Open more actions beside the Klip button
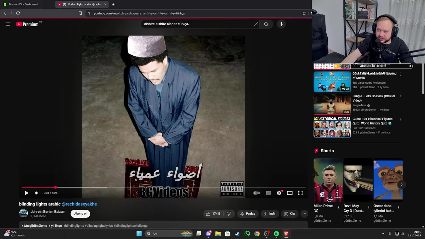 tap(304, 214)
